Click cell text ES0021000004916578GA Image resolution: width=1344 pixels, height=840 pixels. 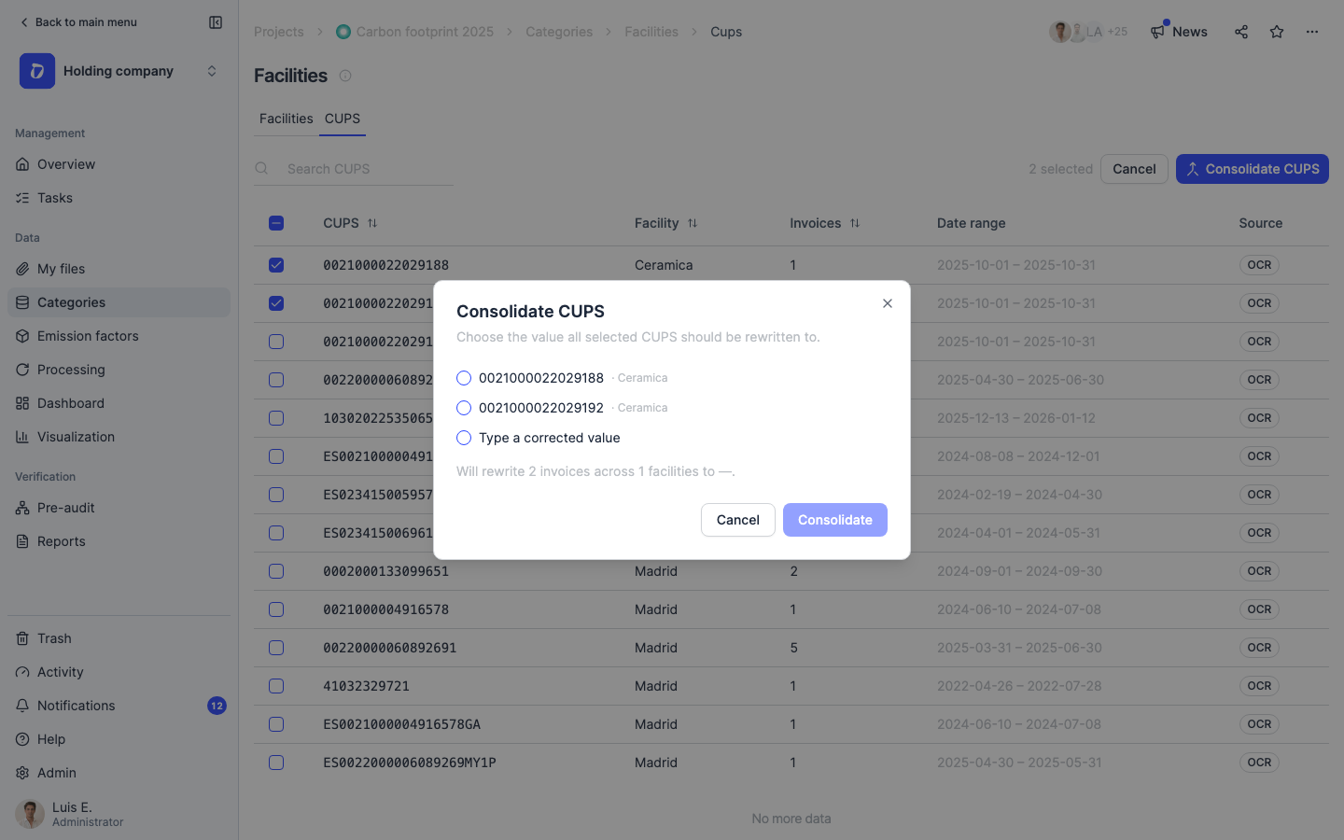(x=401, y=724)
